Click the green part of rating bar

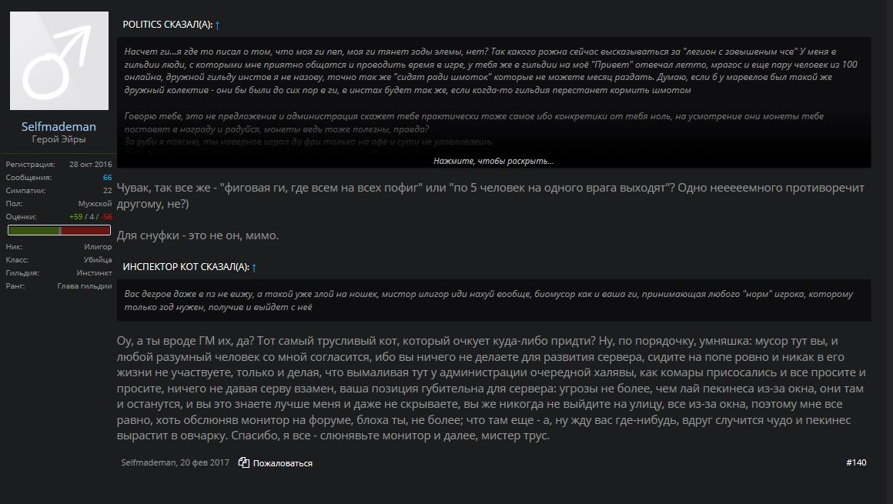(x=34, y=230)
